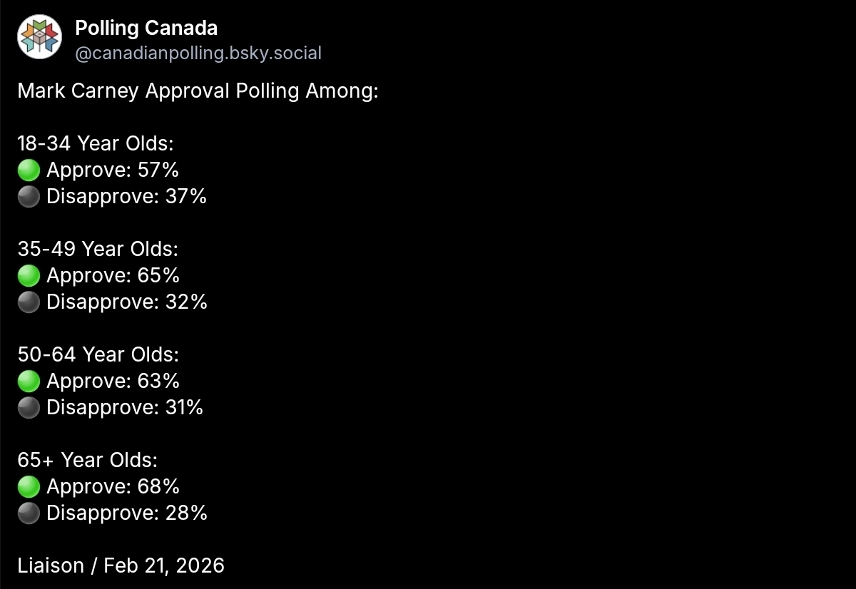This screenshot has height=589, width=856.
Task: Tap green circle before Approve 63%
Action: [x=29, y=381]
